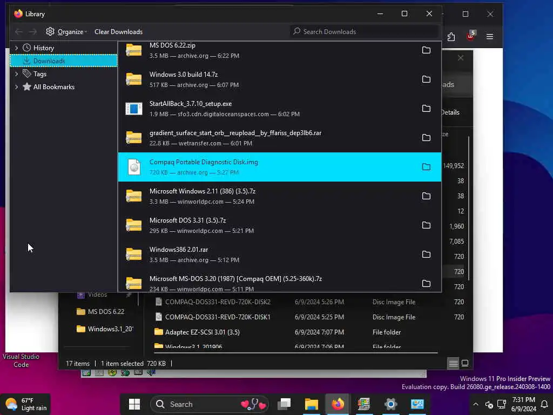This screenshot has width=553, height=415.
Task: Open folder for Windows386 2.01.rar
Action: pos(426,254)
